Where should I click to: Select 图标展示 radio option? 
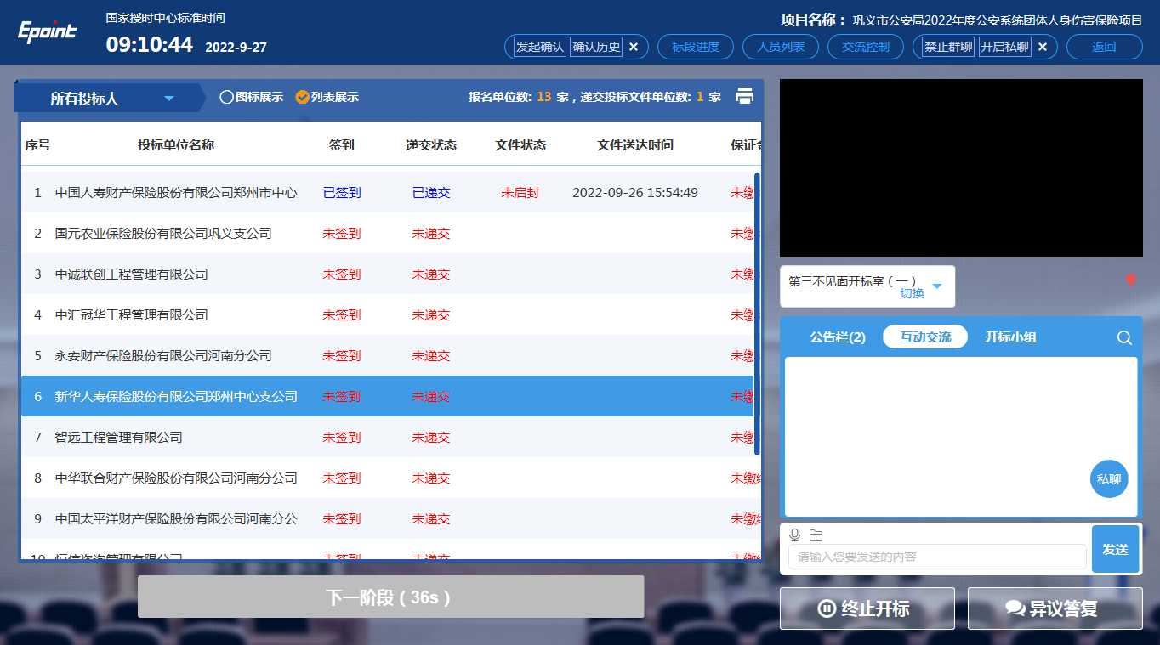pos(252,97)
